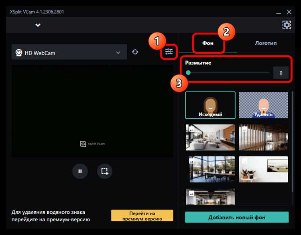Click the Размытие label text
Viewport: 301px width, 235px height.
198,63
